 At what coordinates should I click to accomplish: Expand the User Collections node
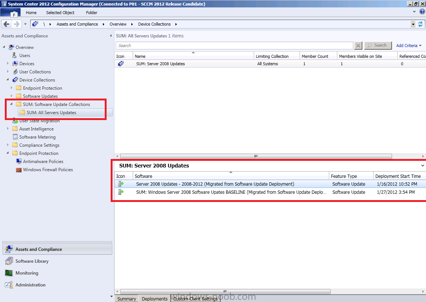pyautogui.click(x=8, y=72)
